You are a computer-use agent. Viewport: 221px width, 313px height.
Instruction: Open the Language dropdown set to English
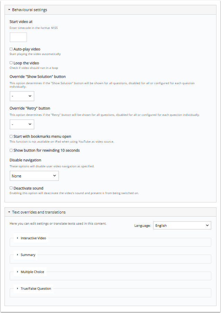click(x=182, y=226)
